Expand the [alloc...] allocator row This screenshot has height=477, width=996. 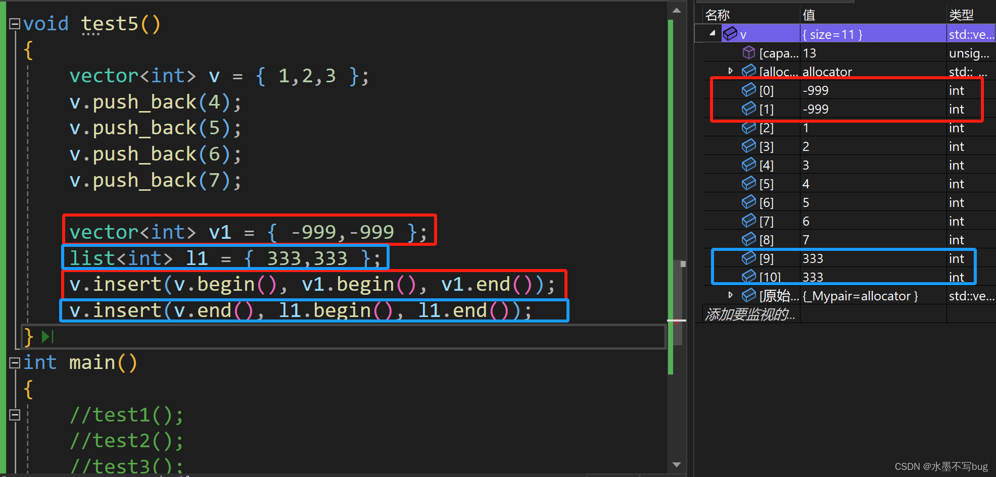(x=730, y=71)
